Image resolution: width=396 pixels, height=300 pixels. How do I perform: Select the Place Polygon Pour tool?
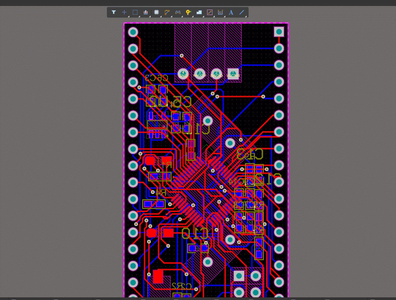click(199, 12)
